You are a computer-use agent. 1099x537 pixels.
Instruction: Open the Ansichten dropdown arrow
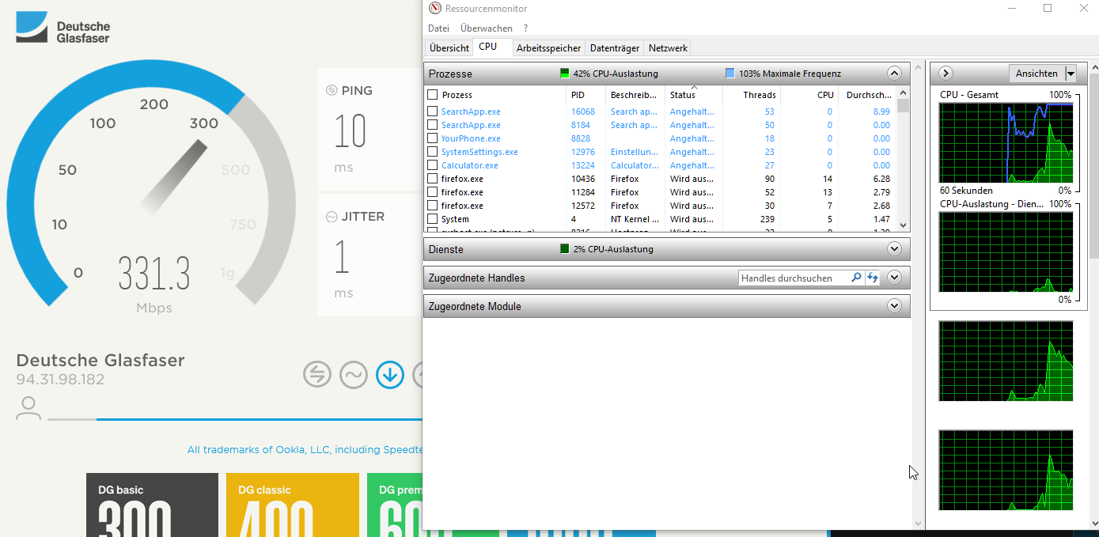click(x=1071, y=74)
